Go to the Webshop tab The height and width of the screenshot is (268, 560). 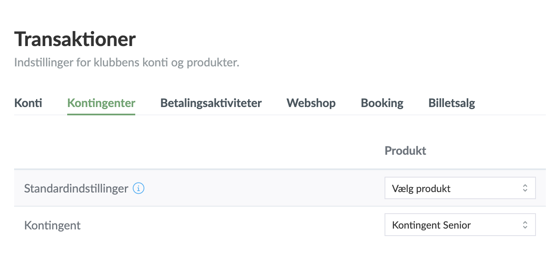(x=311, y=103)
